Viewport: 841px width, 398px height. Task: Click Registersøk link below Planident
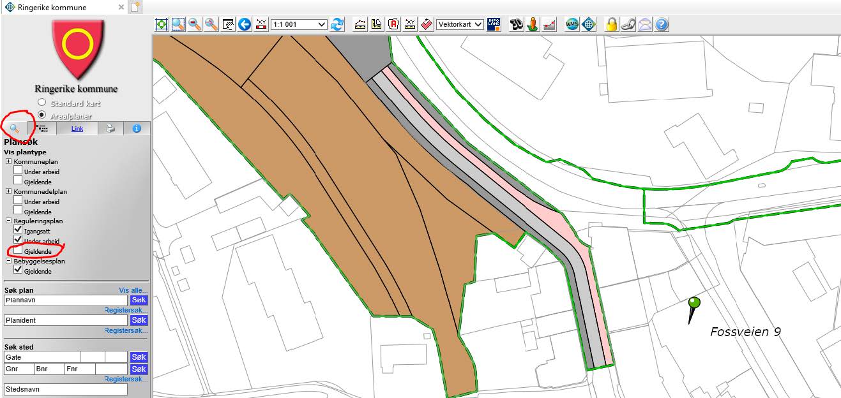126,331
